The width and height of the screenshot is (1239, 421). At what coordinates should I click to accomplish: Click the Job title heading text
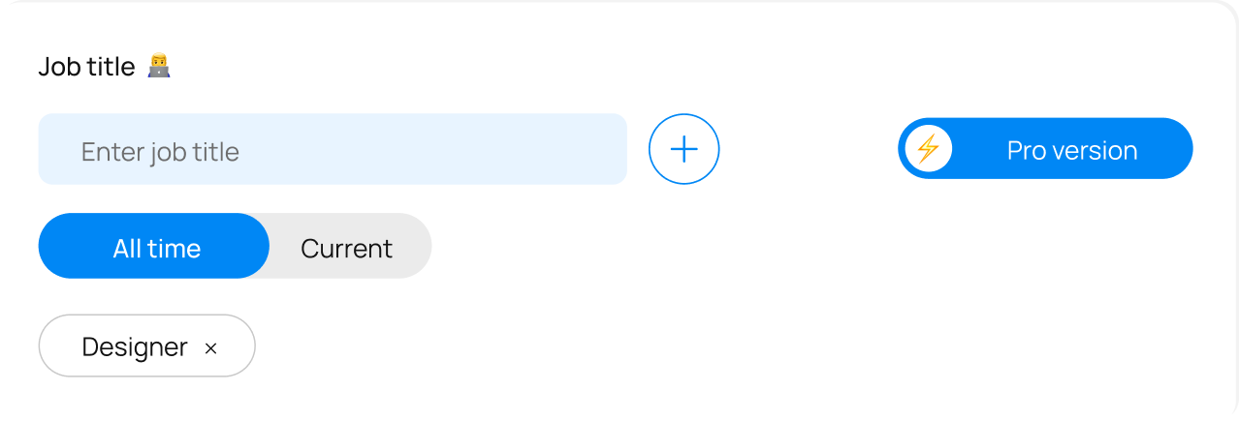(87, 67)
